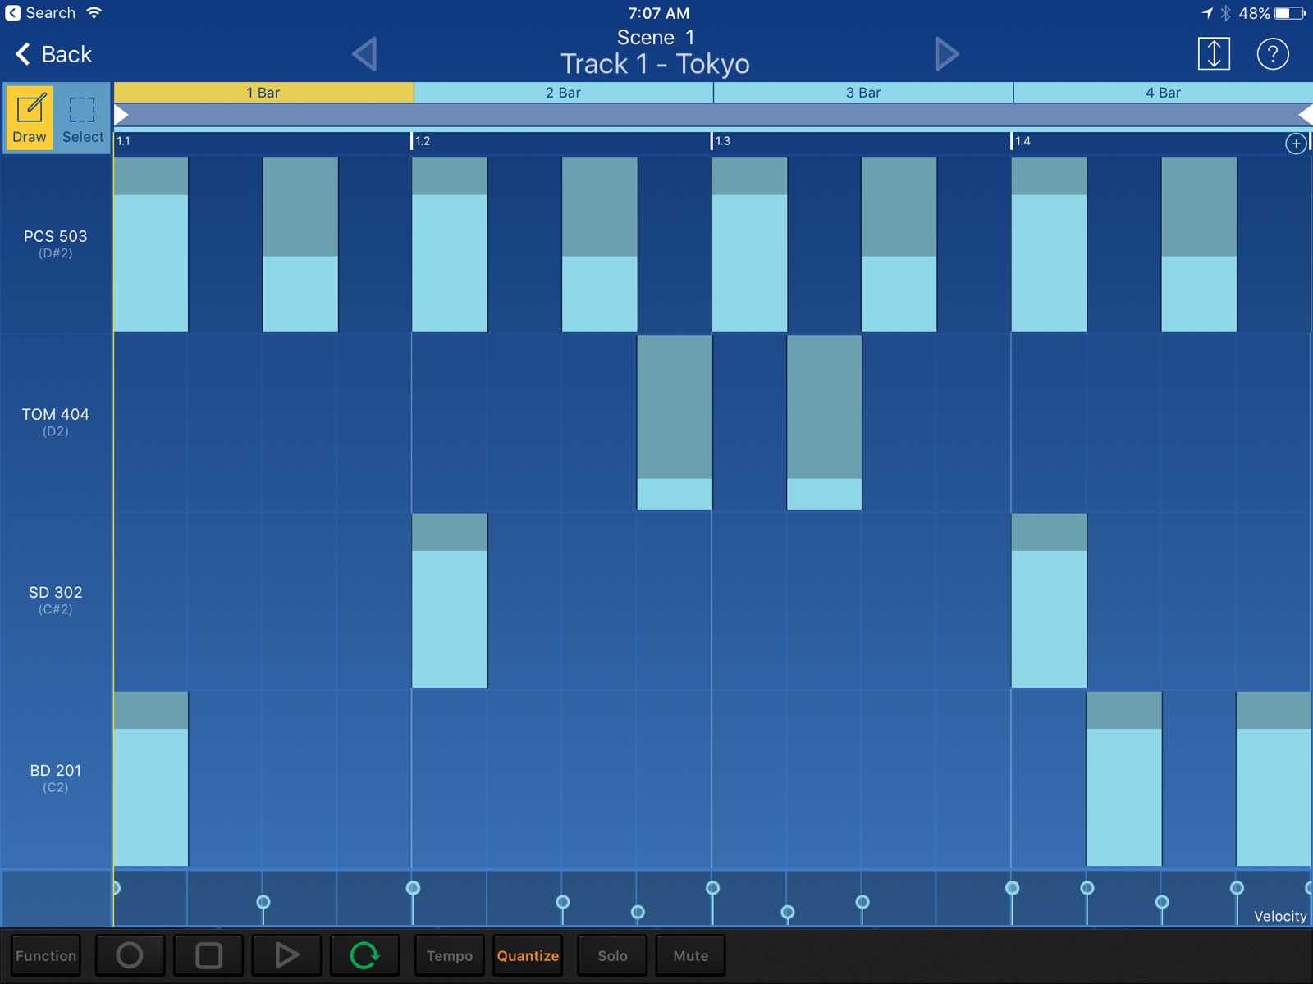Select the 4 Bar tab

(1163, 93)
